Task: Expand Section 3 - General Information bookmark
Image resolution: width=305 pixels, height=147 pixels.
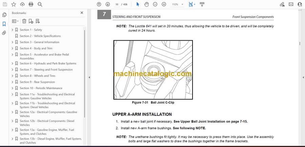Action: (x=13, y=42)
